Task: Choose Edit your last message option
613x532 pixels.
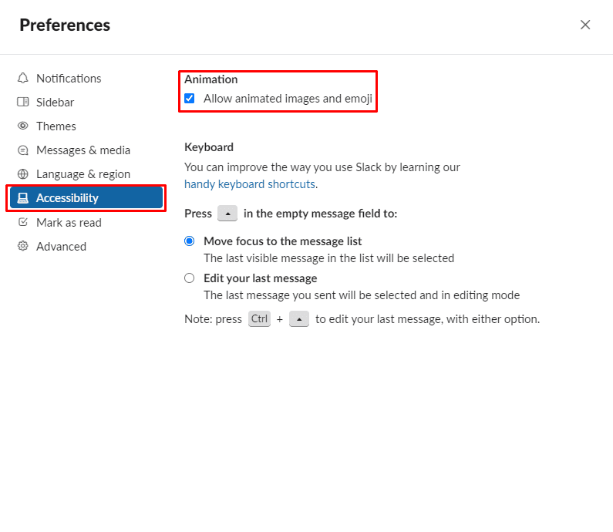Action: (x=190, y=278)
